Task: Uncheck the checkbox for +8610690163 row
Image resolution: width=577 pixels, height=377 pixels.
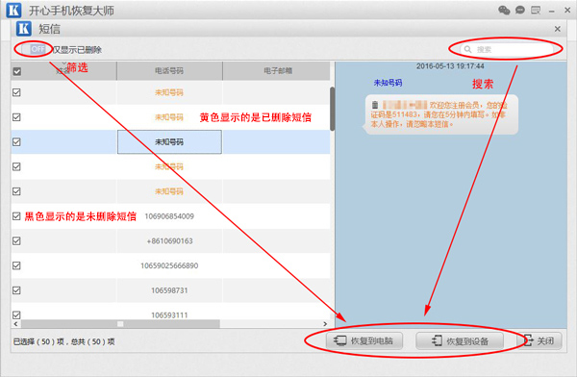Action: 16,240
